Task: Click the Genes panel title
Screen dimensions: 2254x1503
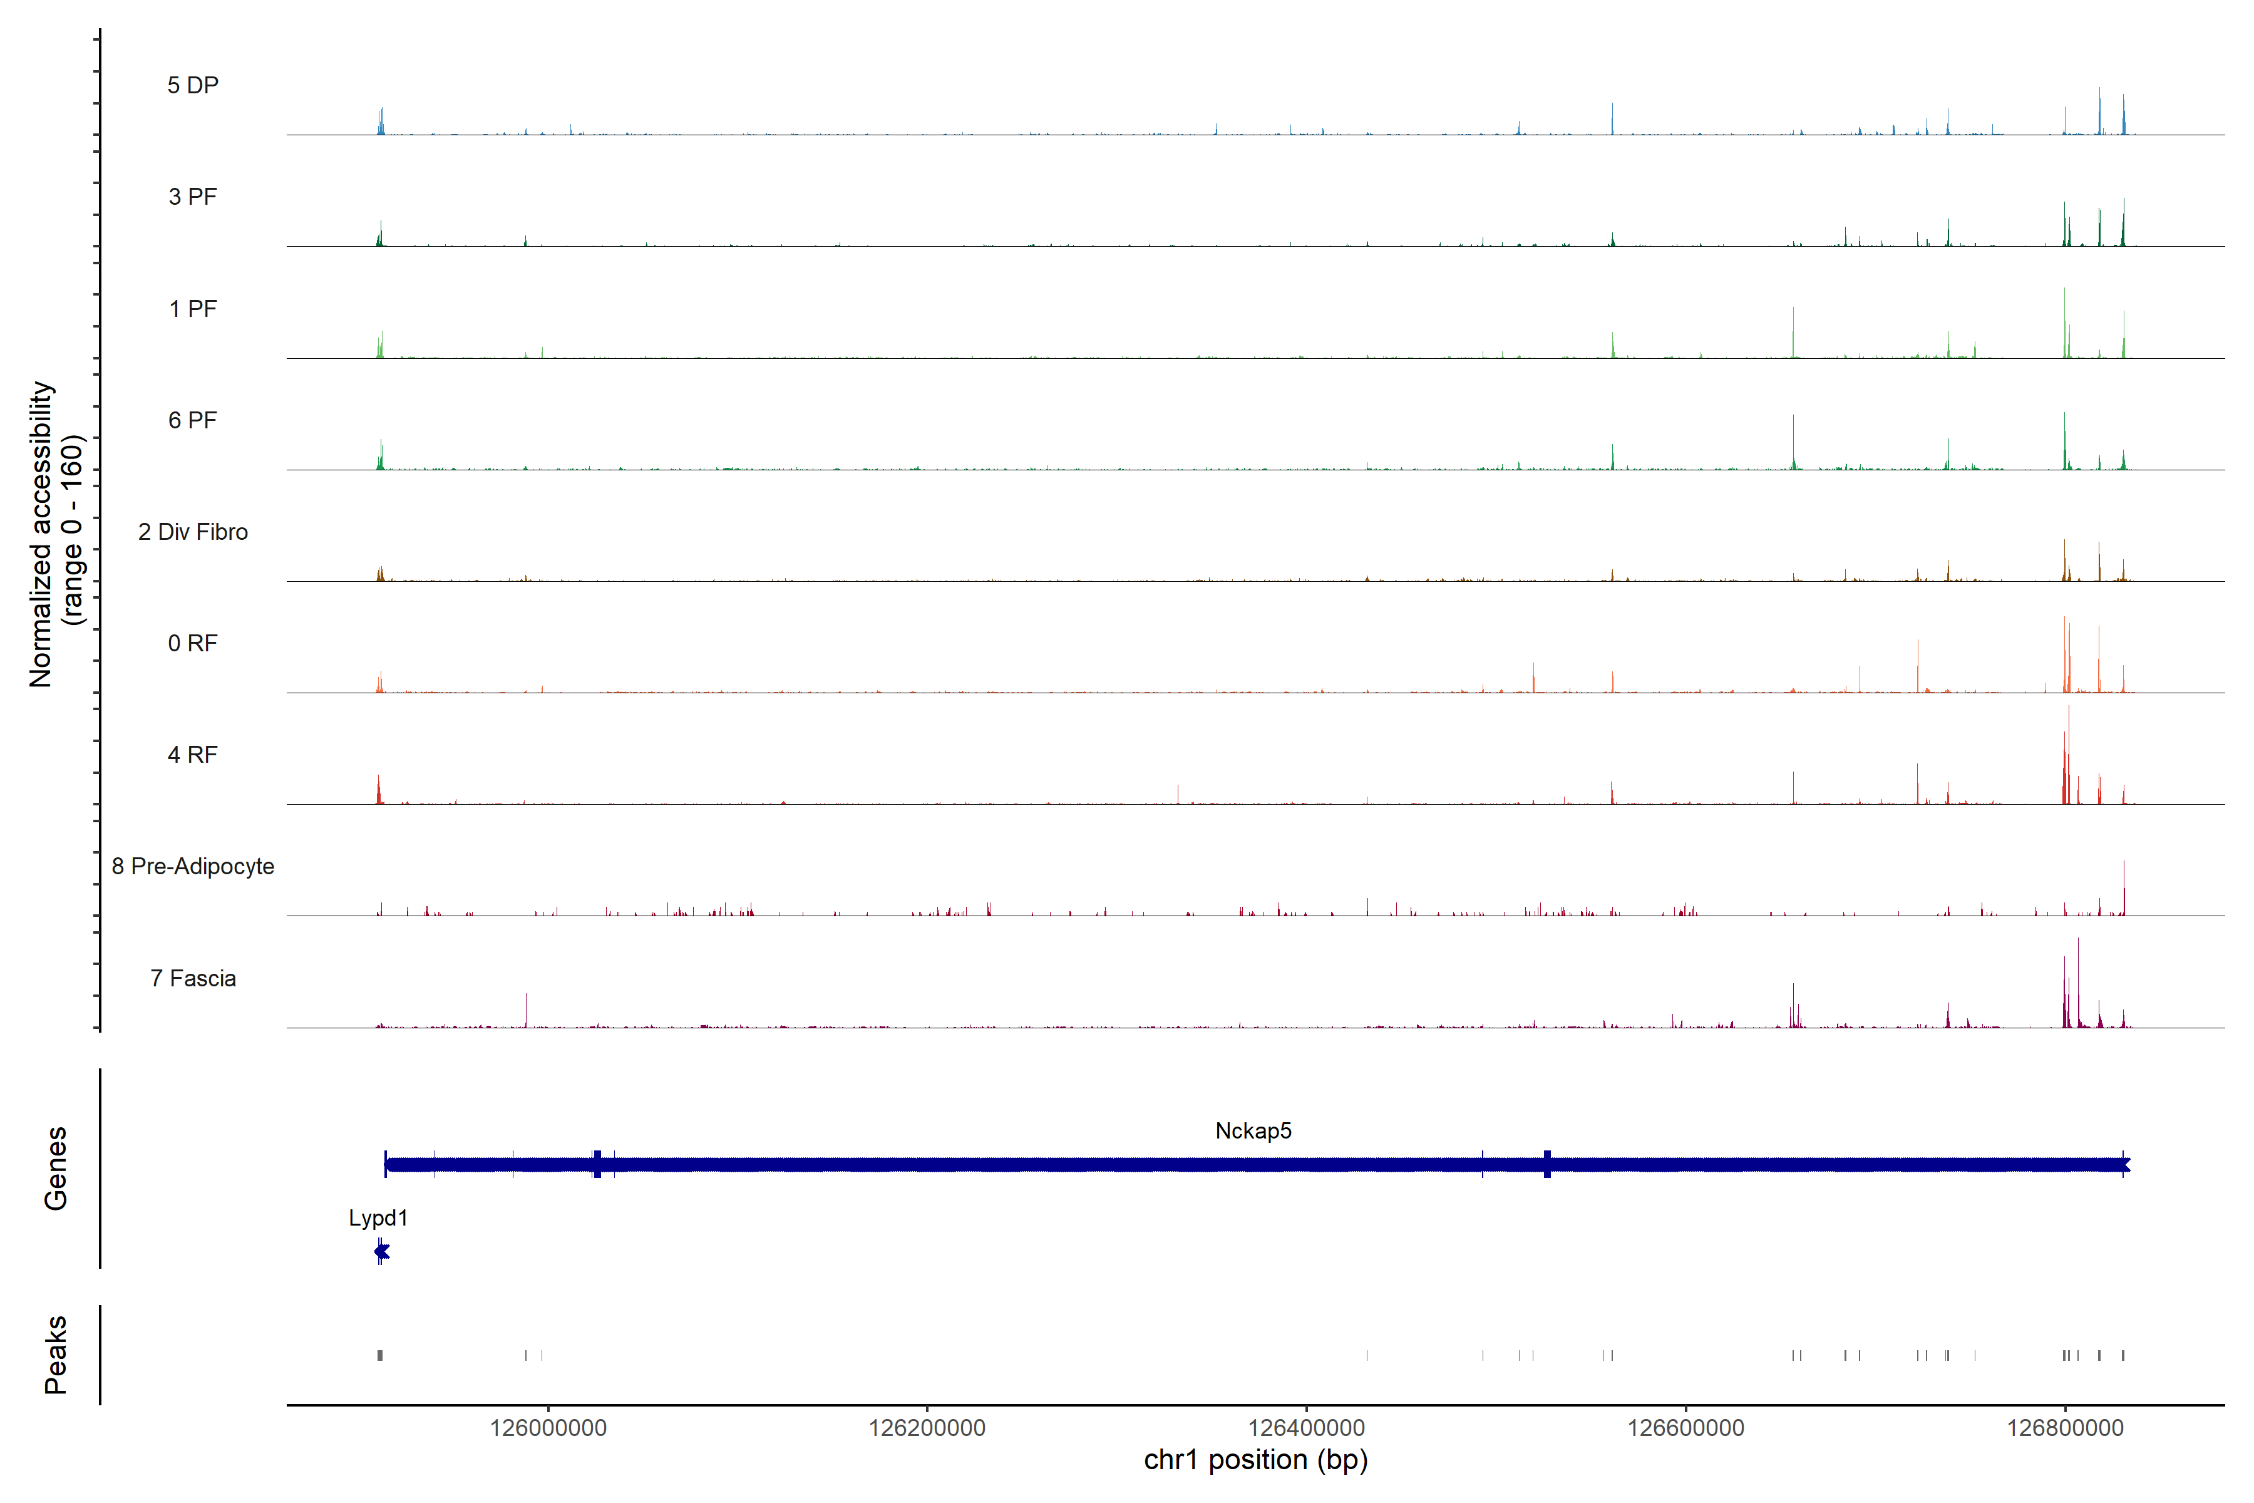Action: tap(56, 1169)
